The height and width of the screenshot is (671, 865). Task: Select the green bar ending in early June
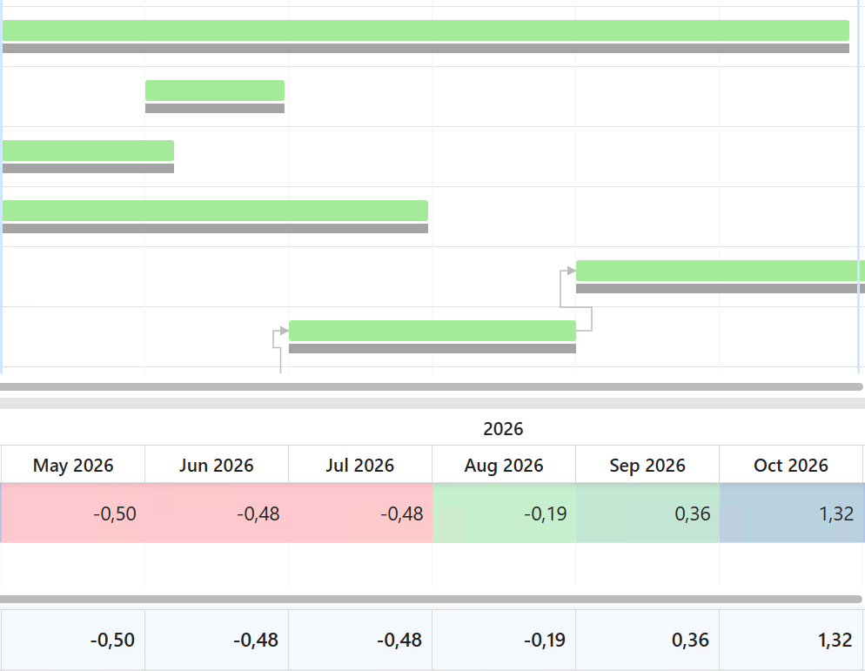[88, 151]
